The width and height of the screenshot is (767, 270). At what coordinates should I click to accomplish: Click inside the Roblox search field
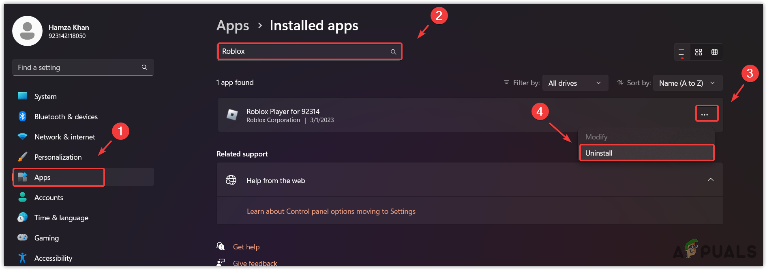[x=309, y=51]
